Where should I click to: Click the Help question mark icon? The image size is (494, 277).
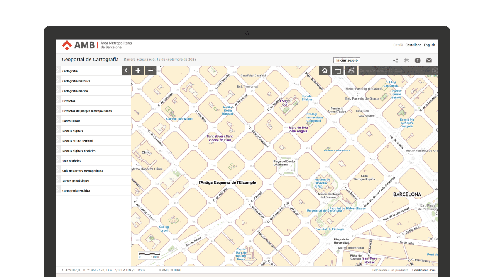coord(418,60)
